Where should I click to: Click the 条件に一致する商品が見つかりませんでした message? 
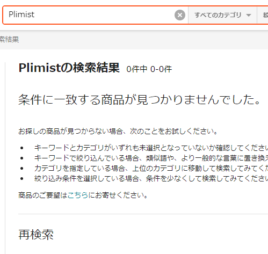(x=140, y=99)
